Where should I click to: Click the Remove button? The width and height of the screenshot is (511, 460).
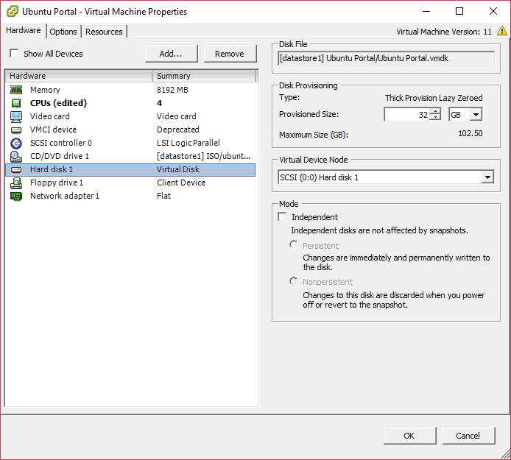(230, 54)
